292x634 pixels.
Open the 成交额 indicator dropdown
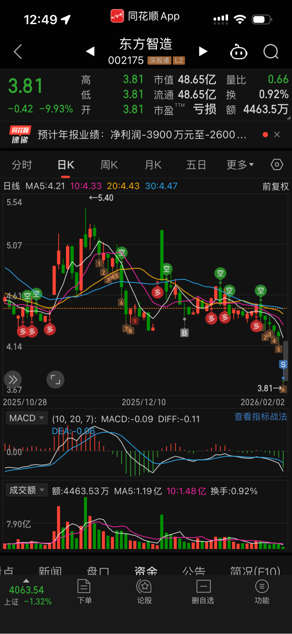tap(27, 490)
